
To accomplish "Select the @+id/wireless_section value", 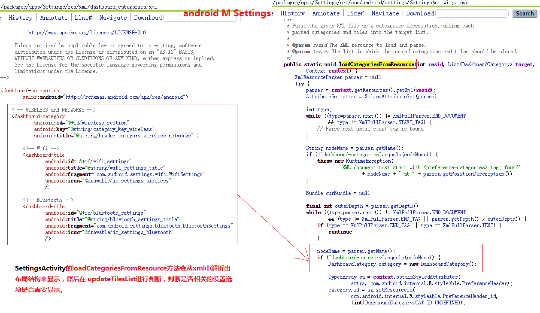I will [99, 123].
